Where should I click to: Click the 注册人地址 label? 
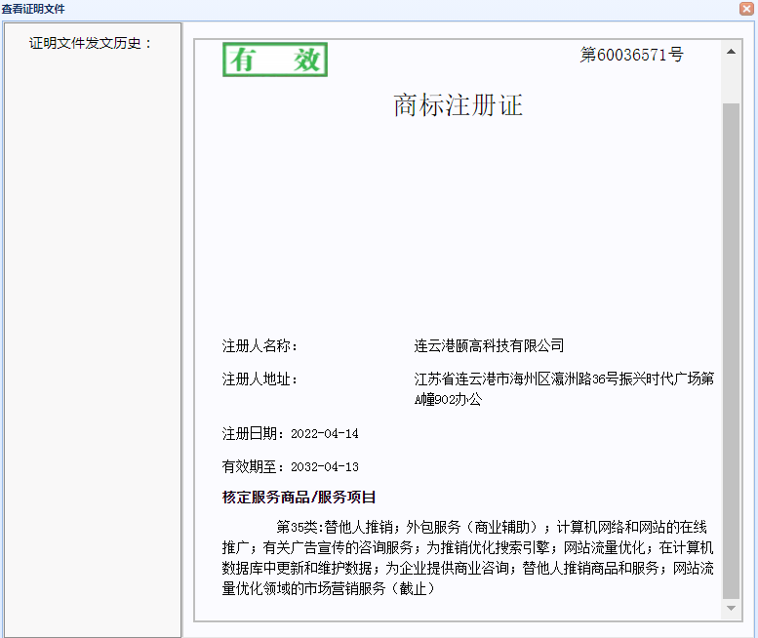click(259, 379)
